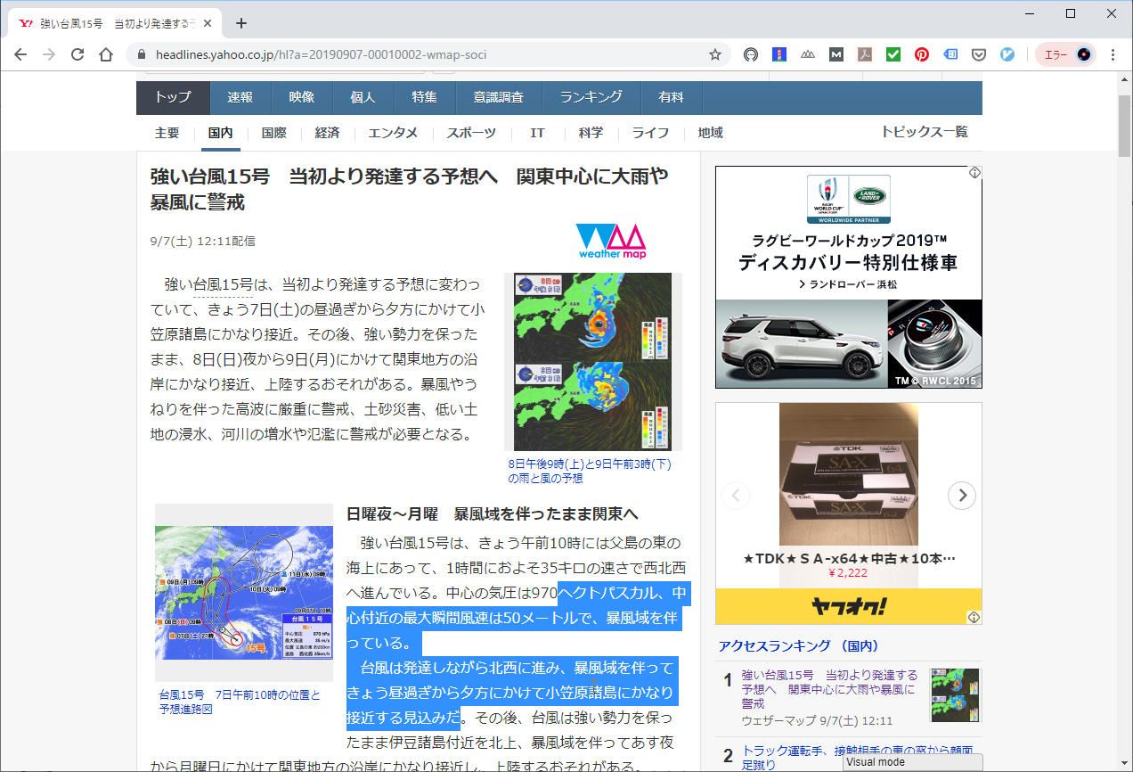The height and width of the screenshot is (772, 1133).
Task: Click the Adobe Acrobat PDF extension icon
Action: point(865,54)
